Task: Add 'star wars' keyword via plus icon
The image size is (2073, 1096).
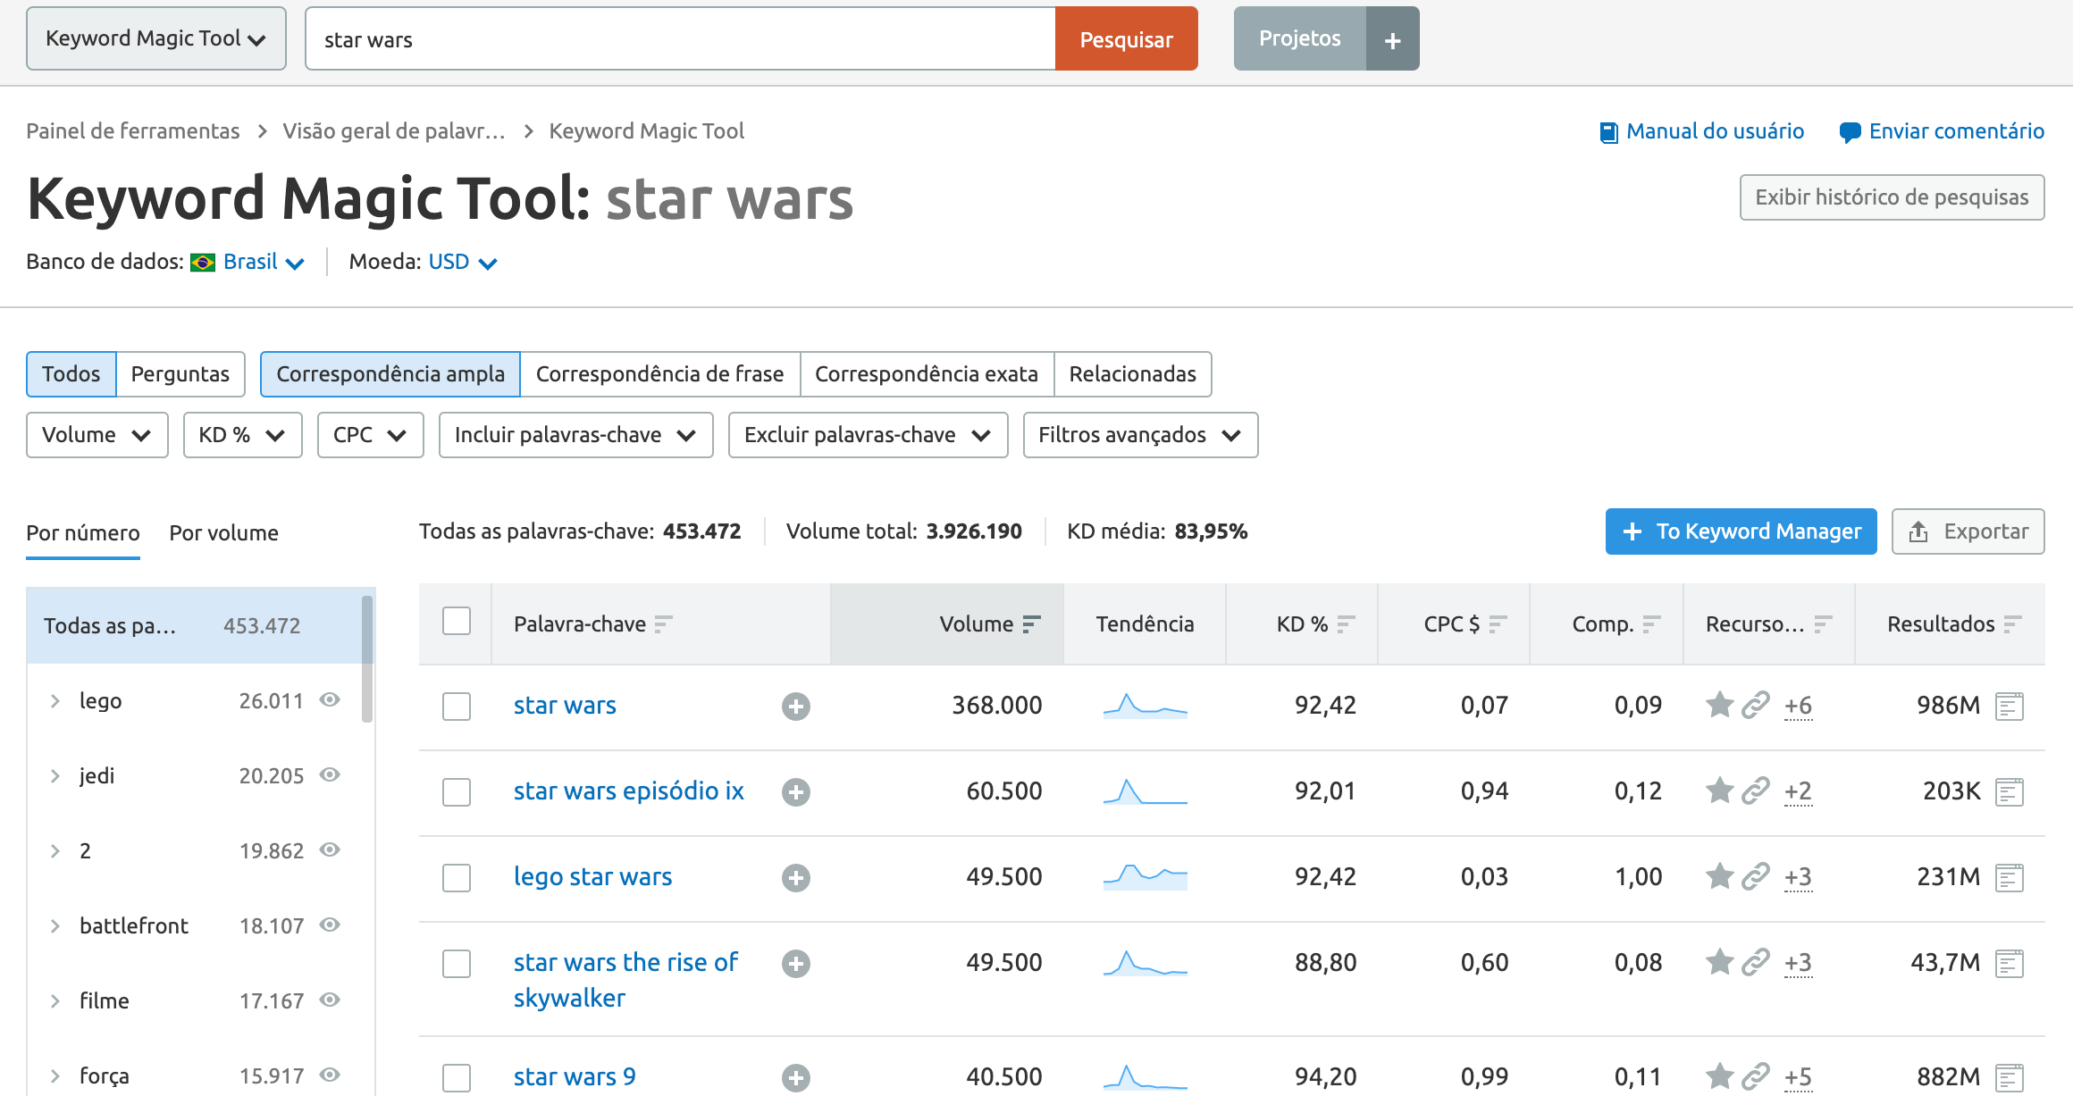Action: [795, 707]
